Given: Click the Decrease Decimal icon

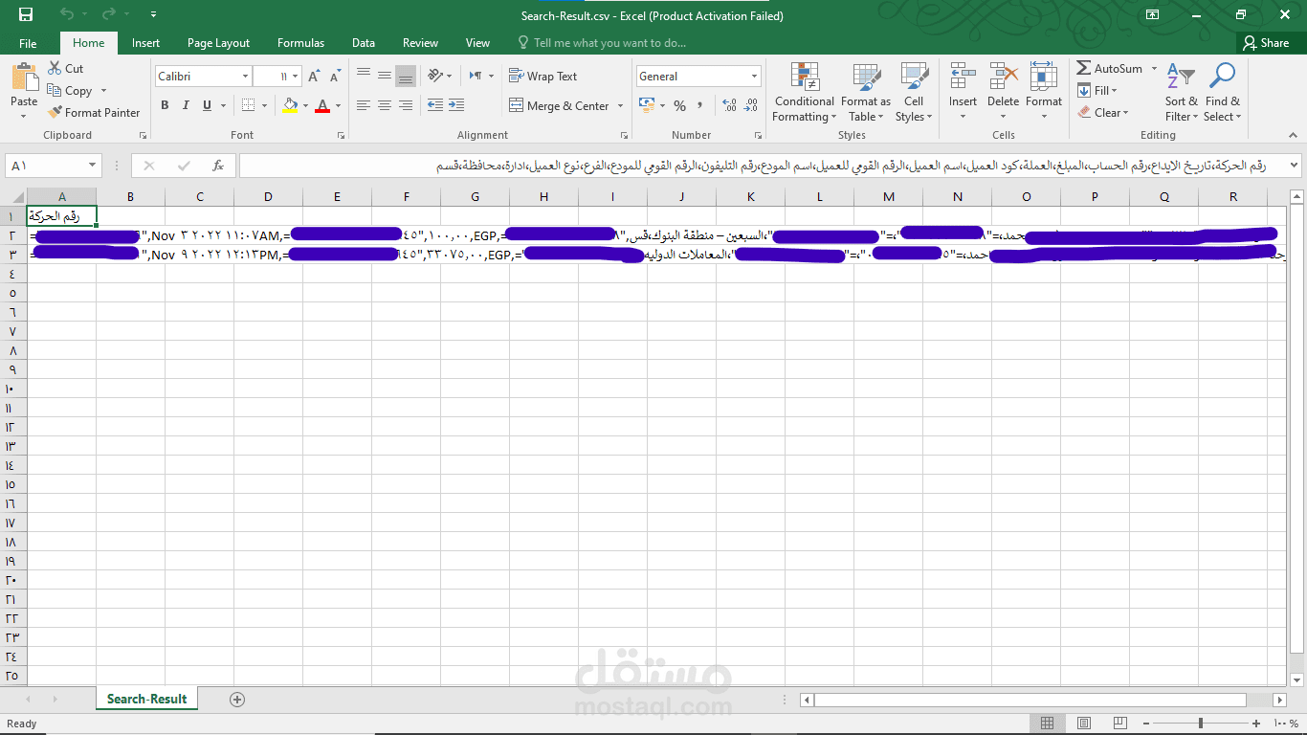Looking at the screenshot, I should tap(752, 105).
